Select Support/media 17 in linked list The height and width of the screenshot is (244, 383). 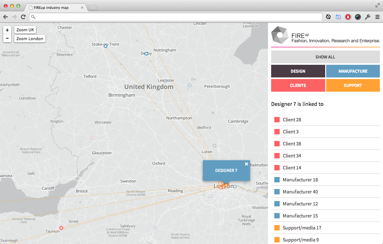click(x=325, y=228)
